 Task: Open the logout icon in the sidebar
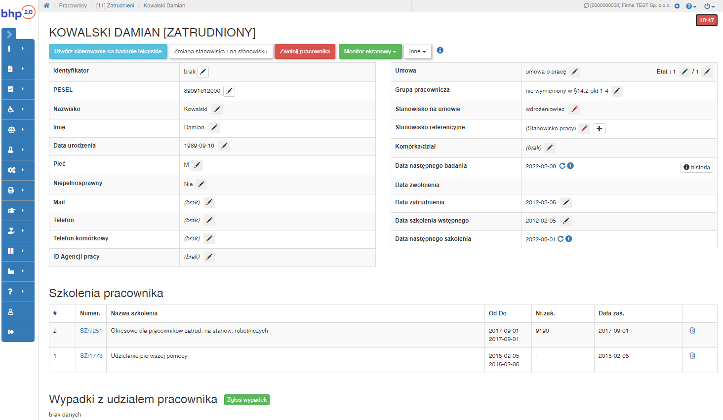click(x=11, y=332)
